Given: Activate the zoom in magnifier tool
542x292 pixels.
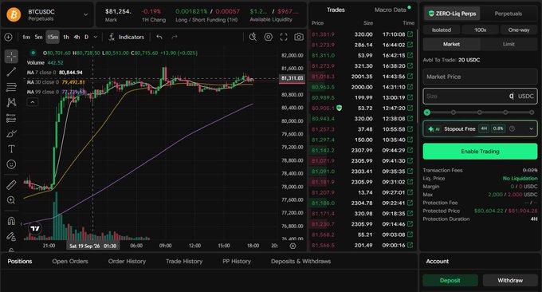Looking at the screenshot, I should tap(11, 200).
